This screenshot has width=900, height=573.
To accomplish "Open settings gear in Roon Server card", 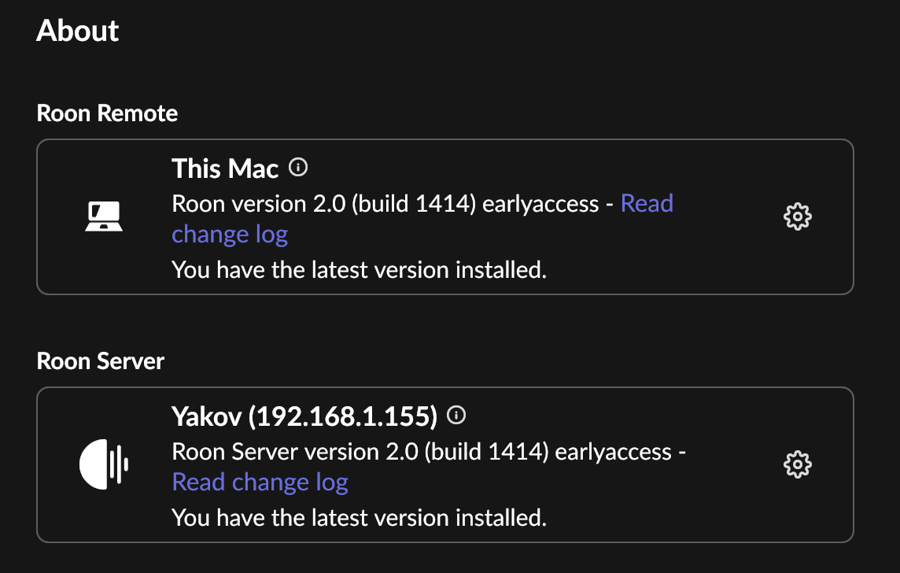I will coord(797,464).
